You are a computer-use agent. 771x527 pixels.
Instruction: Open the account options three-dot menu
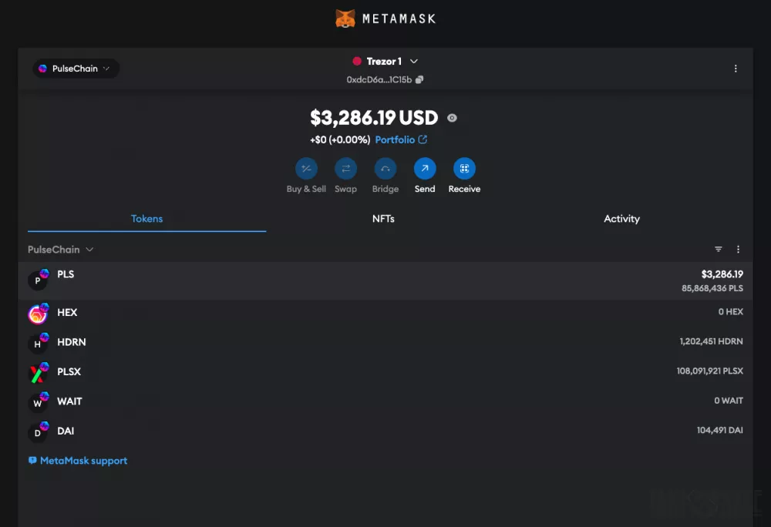pyautogui.click(x=736, y=69)
